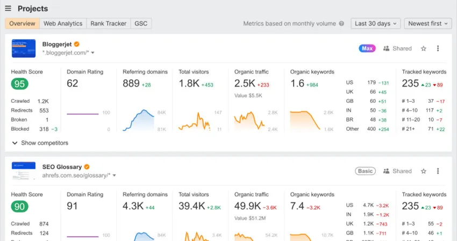Screen dimensions: 457x241
Task: Click SEO Glossary Total visitors value 39.4K
Action: click(192, 206)
